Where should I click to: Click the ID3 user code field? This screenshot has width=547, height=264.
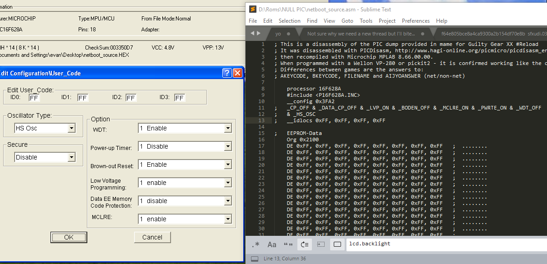[x=179, y=98]
